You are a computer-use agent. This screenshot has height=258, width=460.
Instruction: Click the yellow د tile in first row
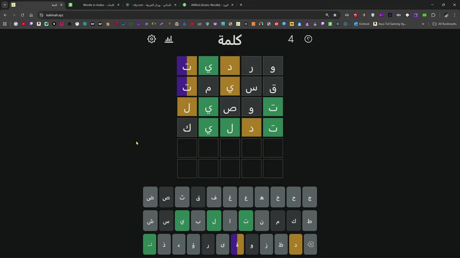pos(230,66)
